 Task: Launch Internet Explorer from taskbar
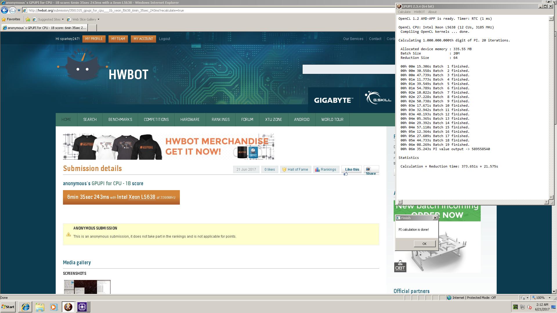click(26, 307)
